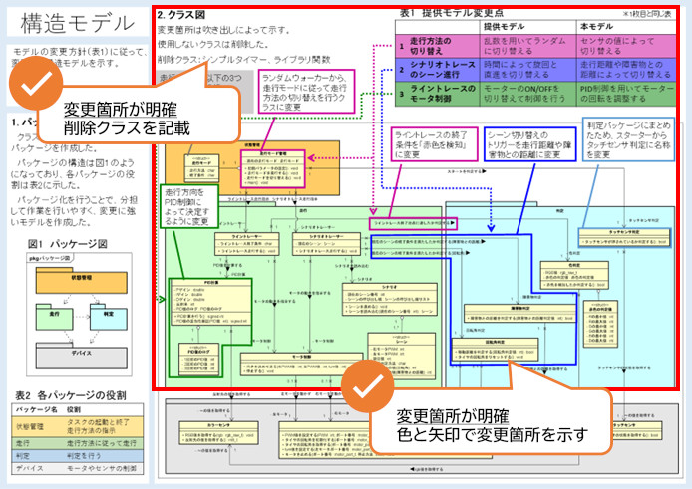Click the PID値のログ struct box
692x489 pixels.
click(198, 360)
